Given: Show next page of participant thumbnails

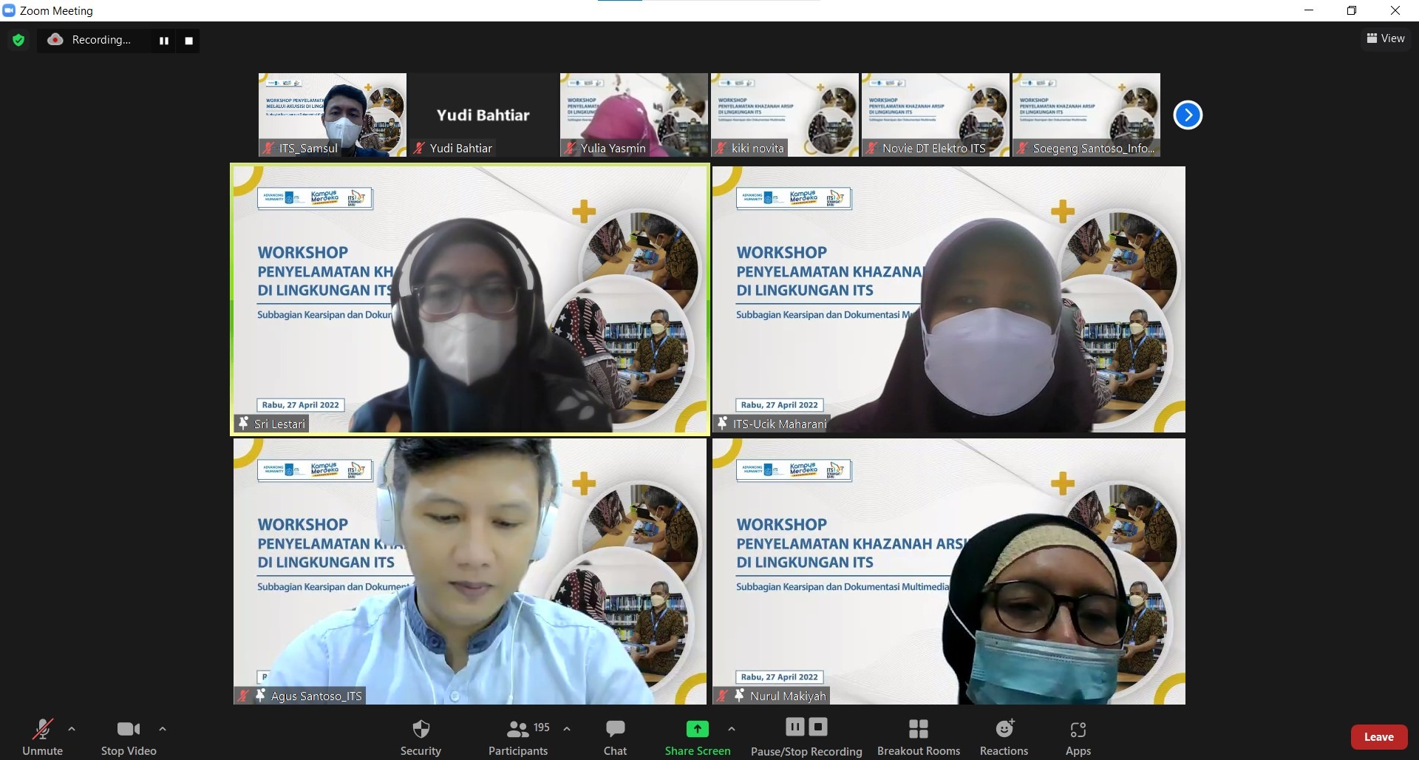Looking at the screenshot, I should [x=1188, y=115].
